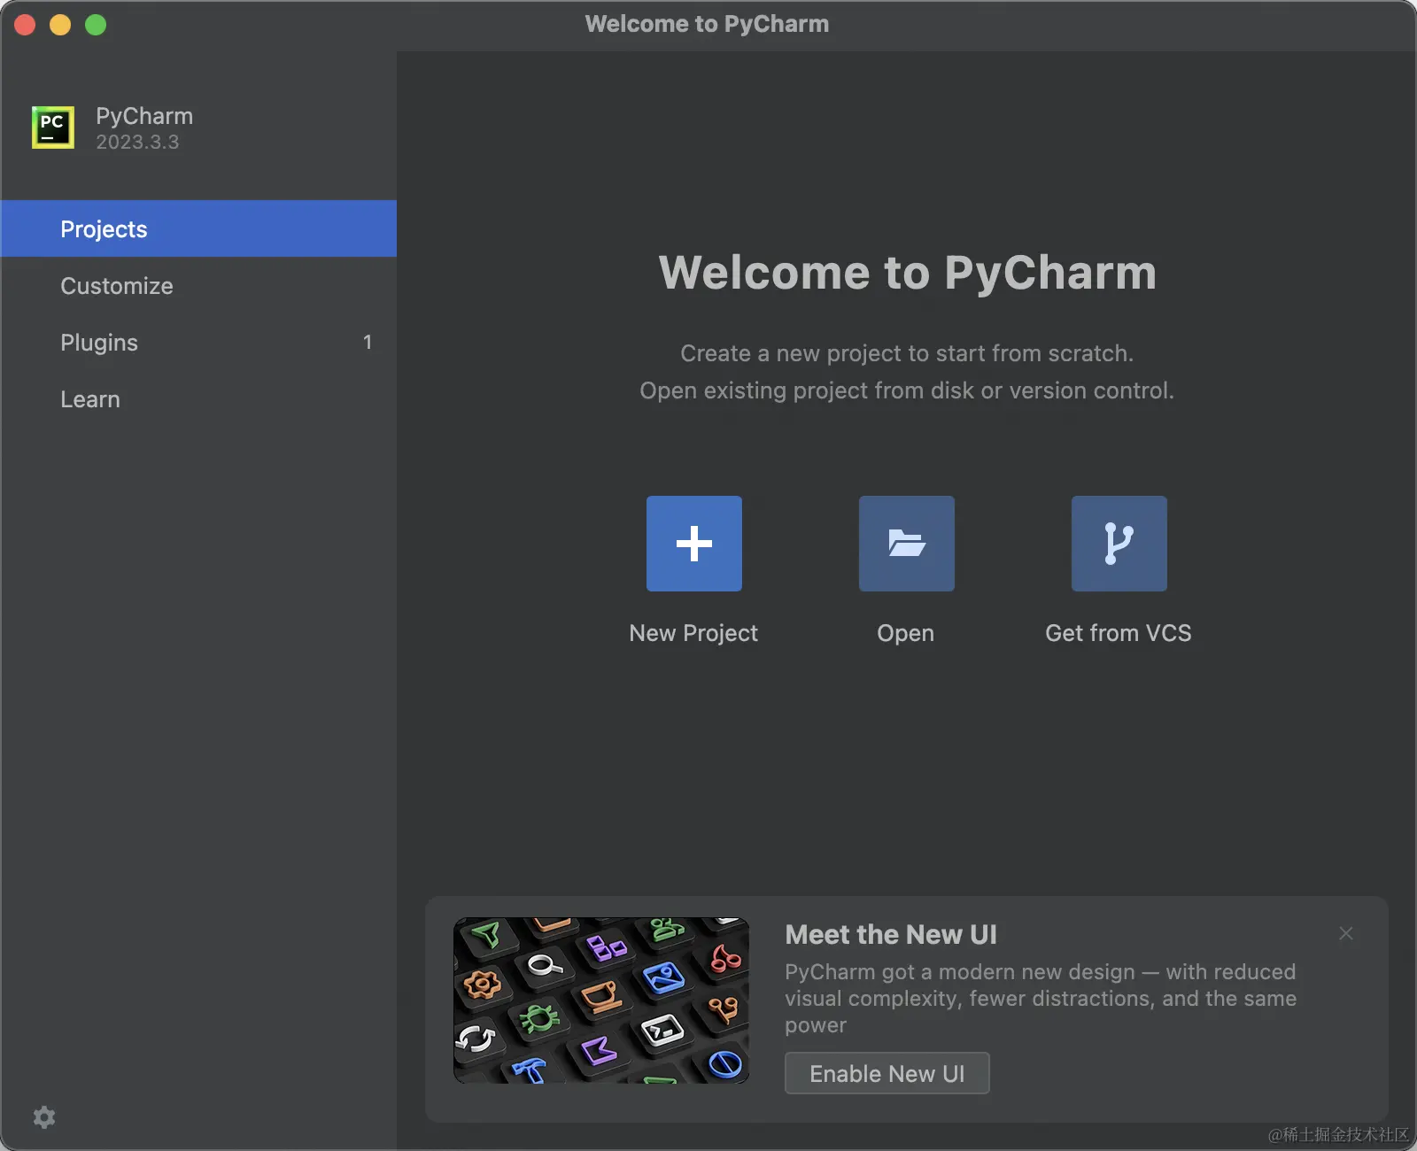
Task: Minimize the Welcome window
Action: click(x=60, y=25)
